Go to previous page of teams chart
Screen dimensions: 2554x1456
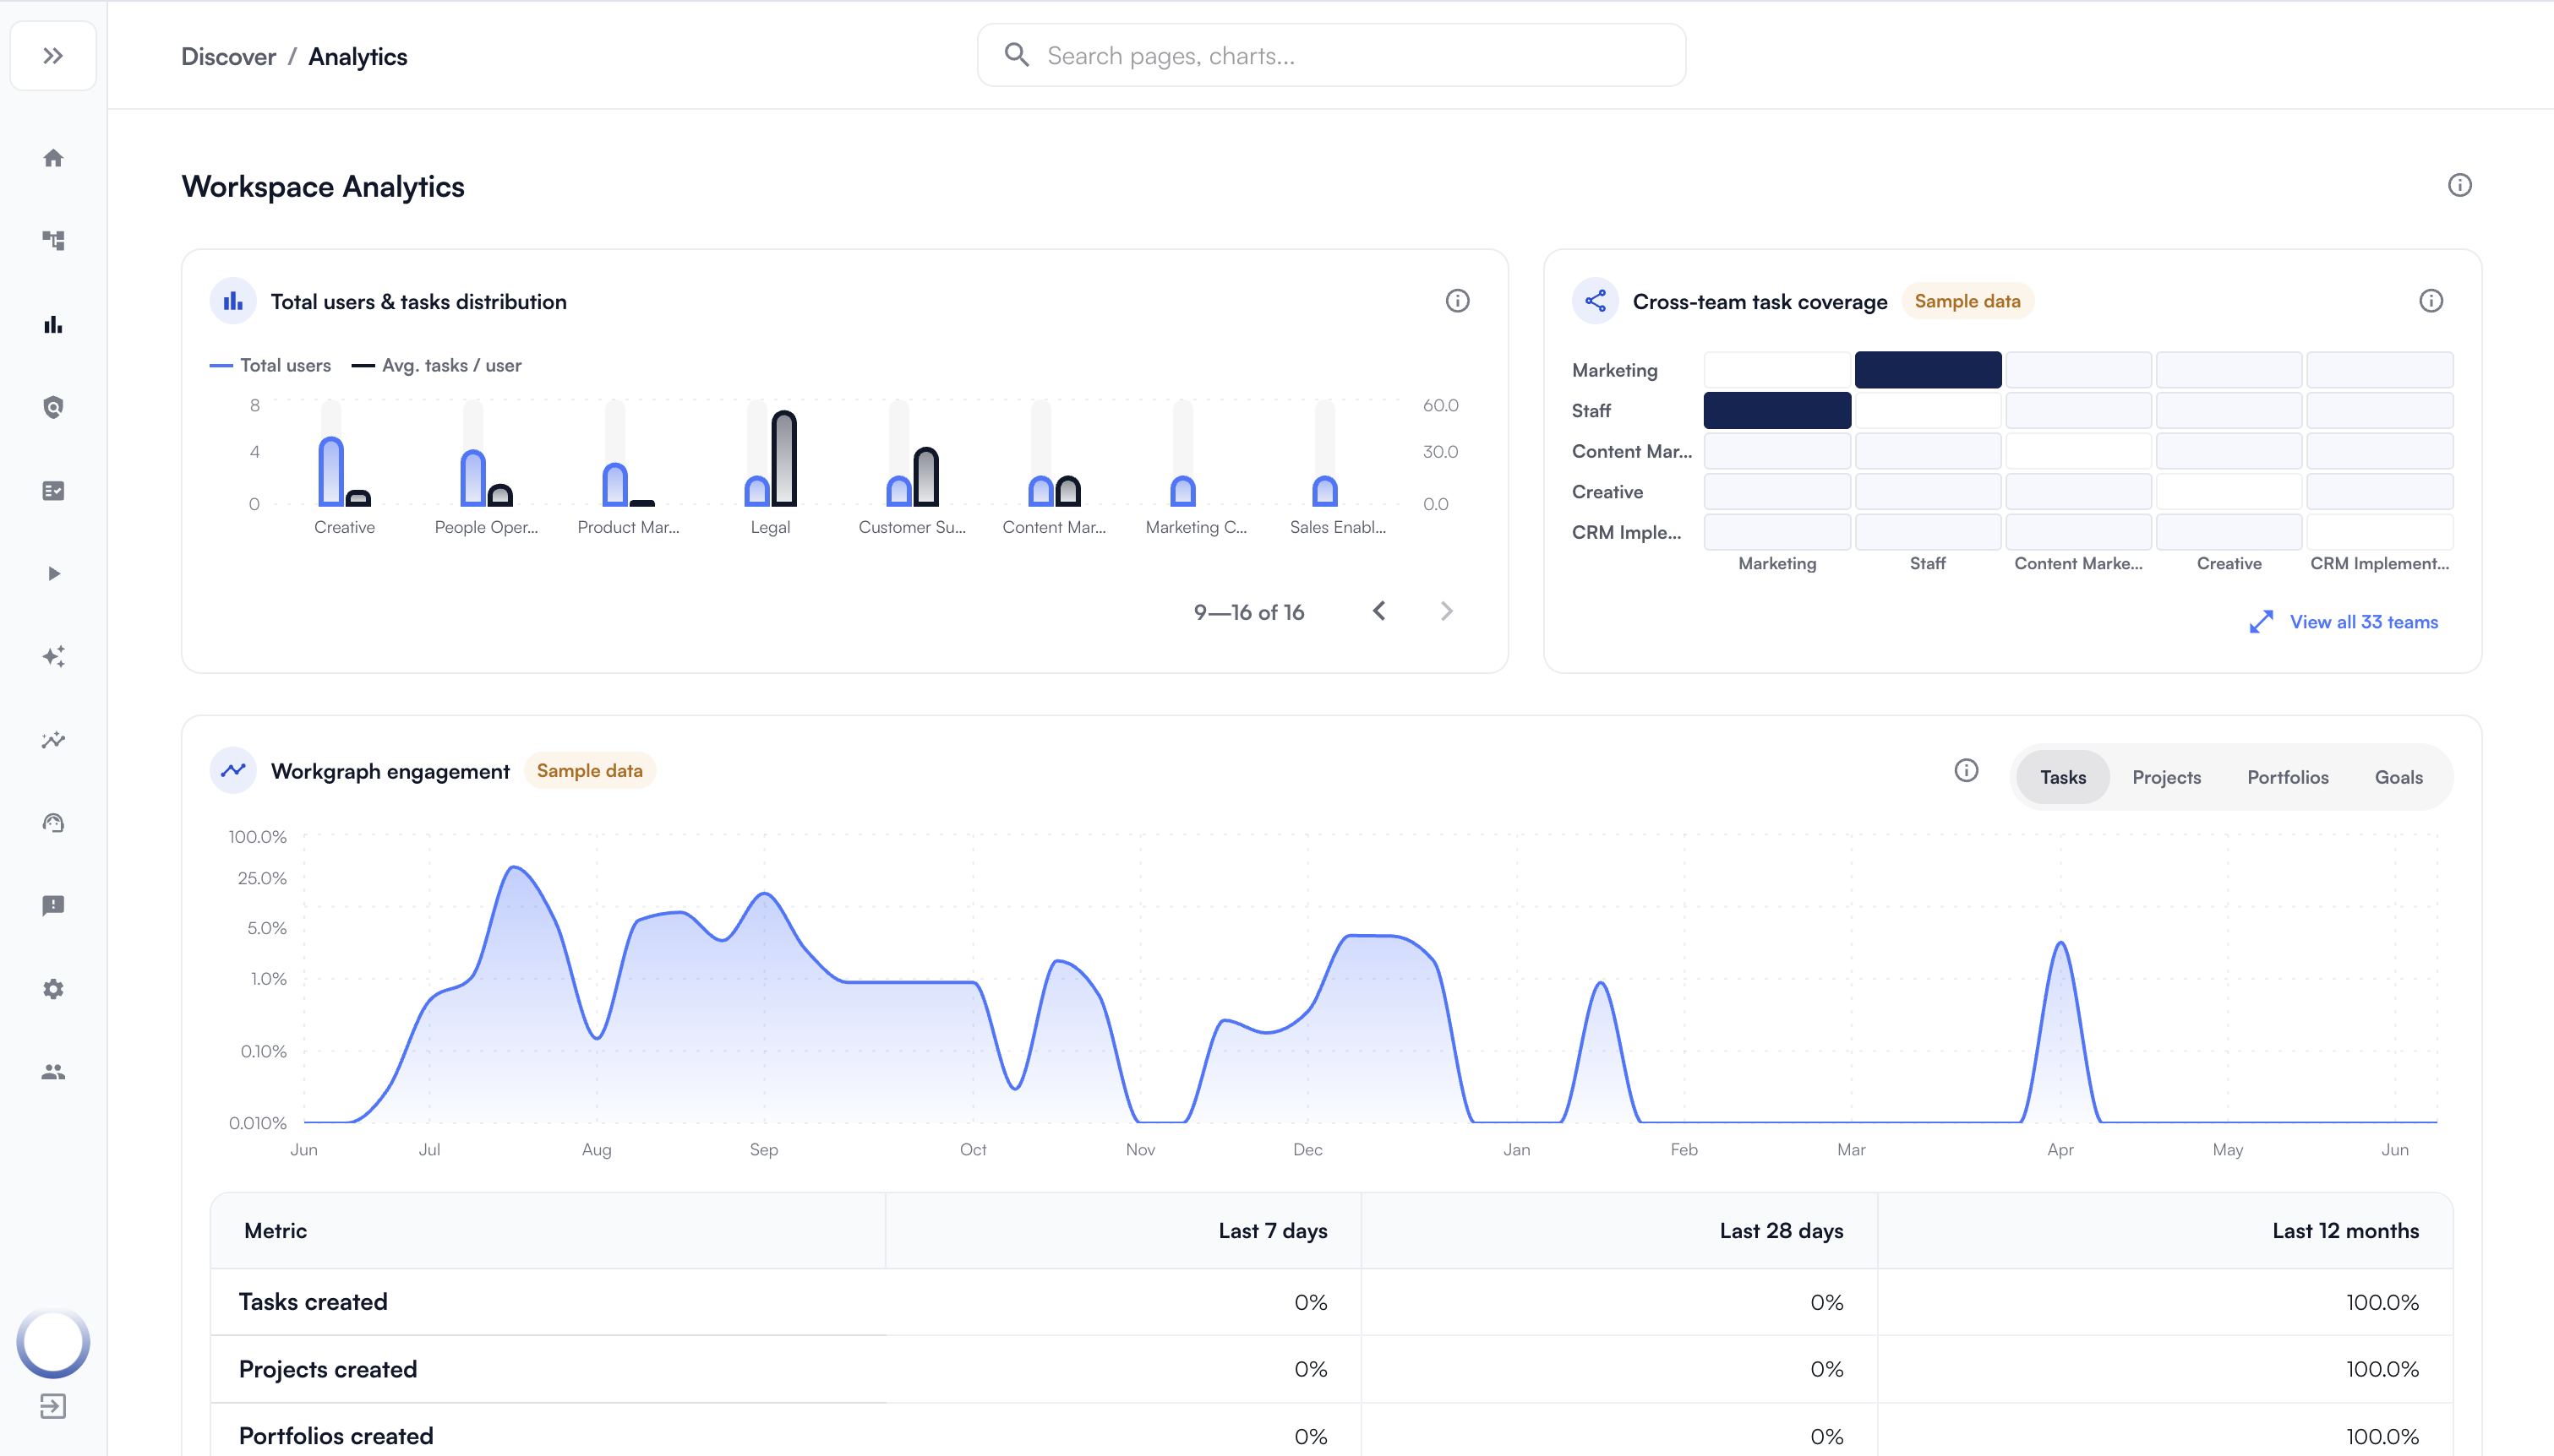point(1379,611)
